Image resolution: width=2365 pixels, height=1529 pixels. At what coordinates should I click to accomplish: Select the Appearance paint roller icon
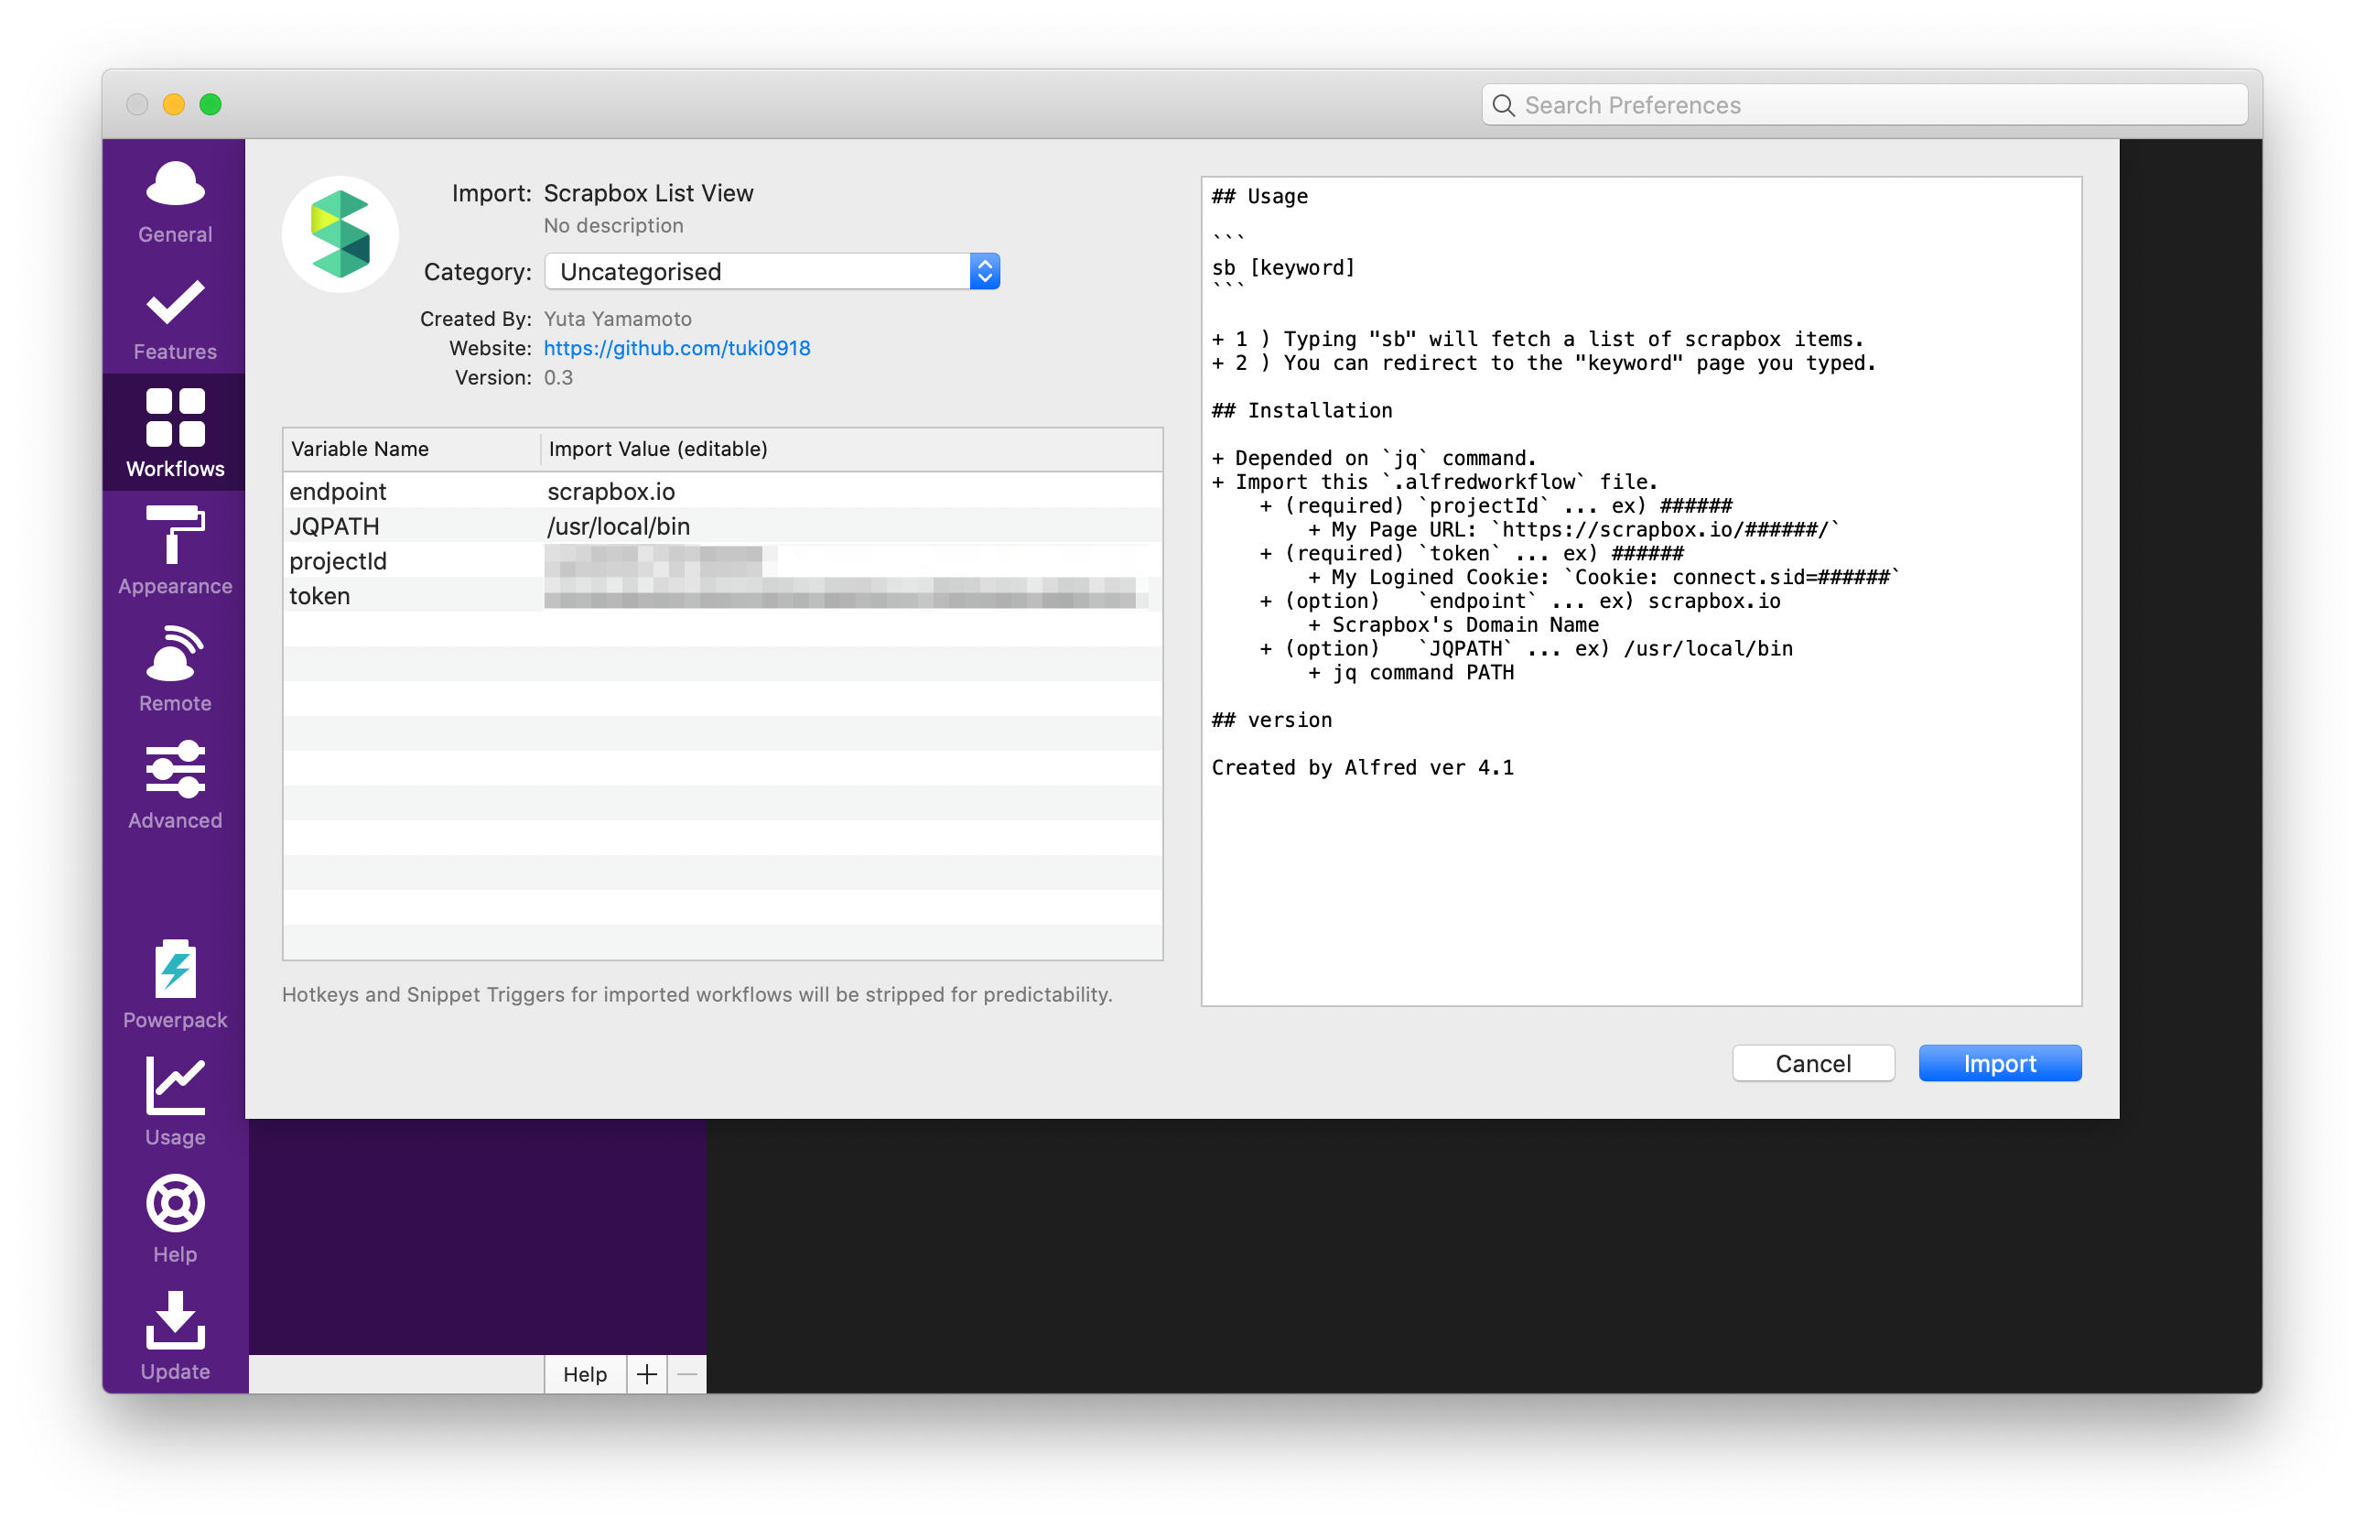pyautogui.click(x=175, y=549)
